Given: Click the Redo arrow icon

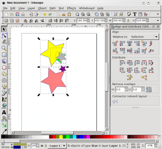Looking at the screenshot, I should (x=50, y=14).
